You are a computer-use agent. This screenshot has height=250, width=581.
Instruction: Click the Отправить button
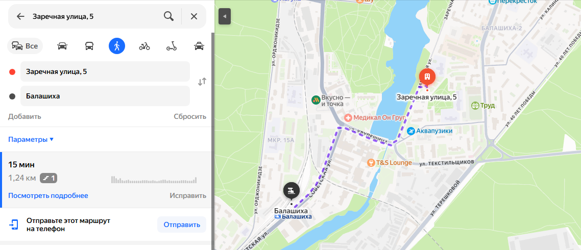(x=182, y=224)
